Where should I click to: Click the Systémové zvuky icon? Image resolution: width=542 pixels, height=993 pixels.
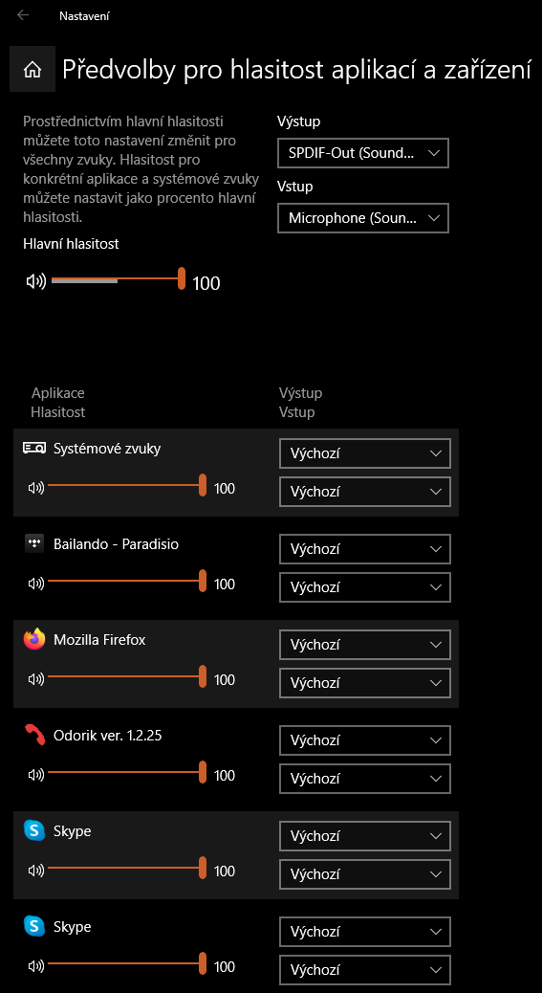pyautogui.click(x=34, y=448)
